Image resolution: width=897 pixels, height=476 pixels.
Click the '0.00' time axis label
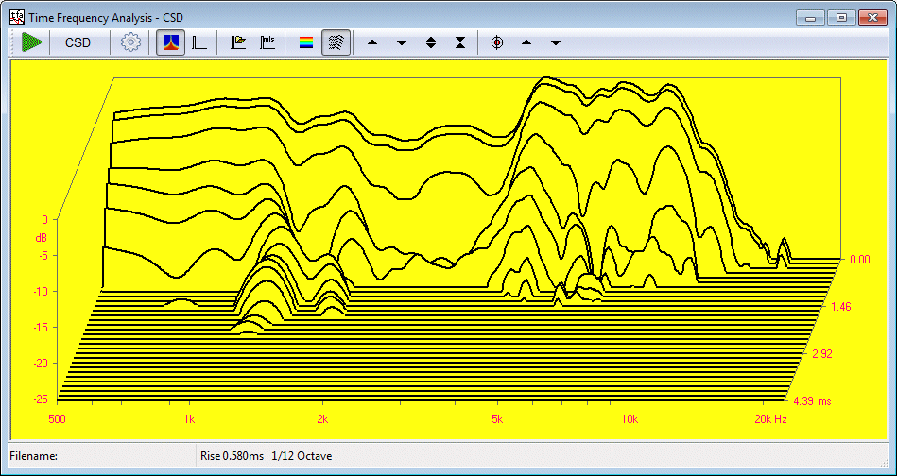pos(860,260)
